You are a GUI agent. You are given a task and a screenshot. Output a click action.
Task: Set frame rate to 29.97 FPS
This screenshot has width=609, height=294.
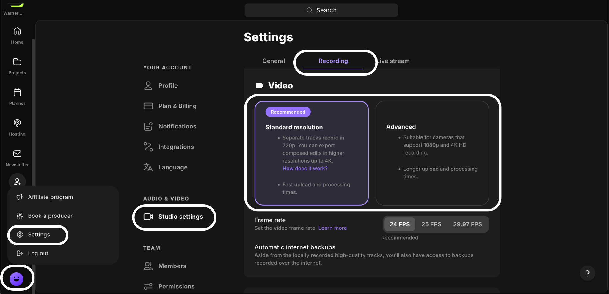tap(467, 224)
